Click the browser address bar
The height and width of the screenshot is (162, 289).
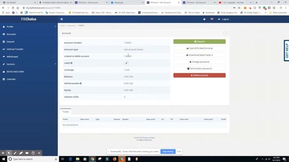127,8
